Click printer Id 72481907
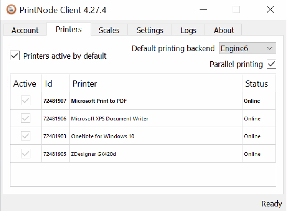 click(x=55, y=101)
